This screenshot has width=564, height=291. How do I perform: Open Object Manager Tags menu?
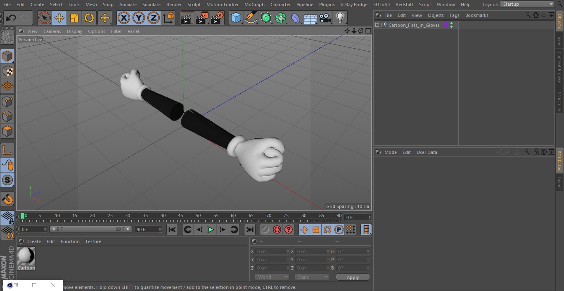(454, 15)
